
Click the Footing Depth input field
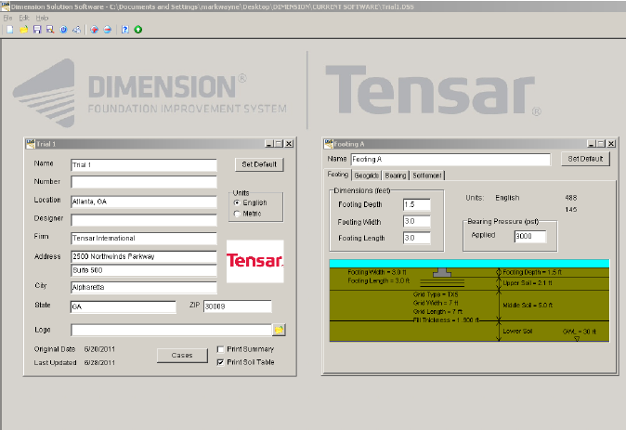point(416,204)
